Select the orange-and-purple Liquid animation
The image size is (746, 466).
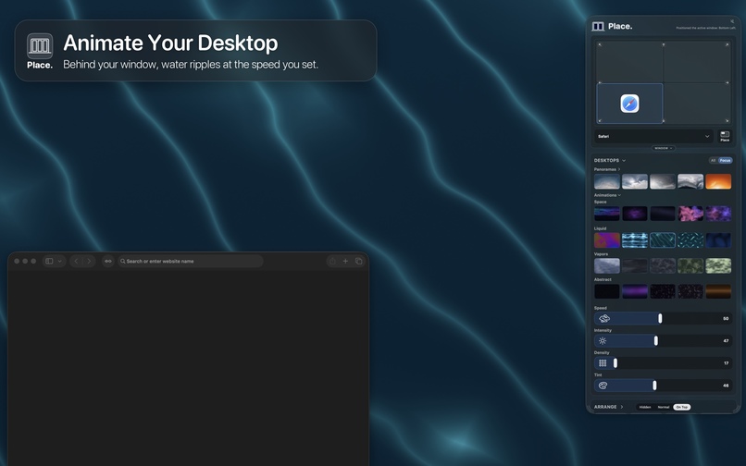606,240
